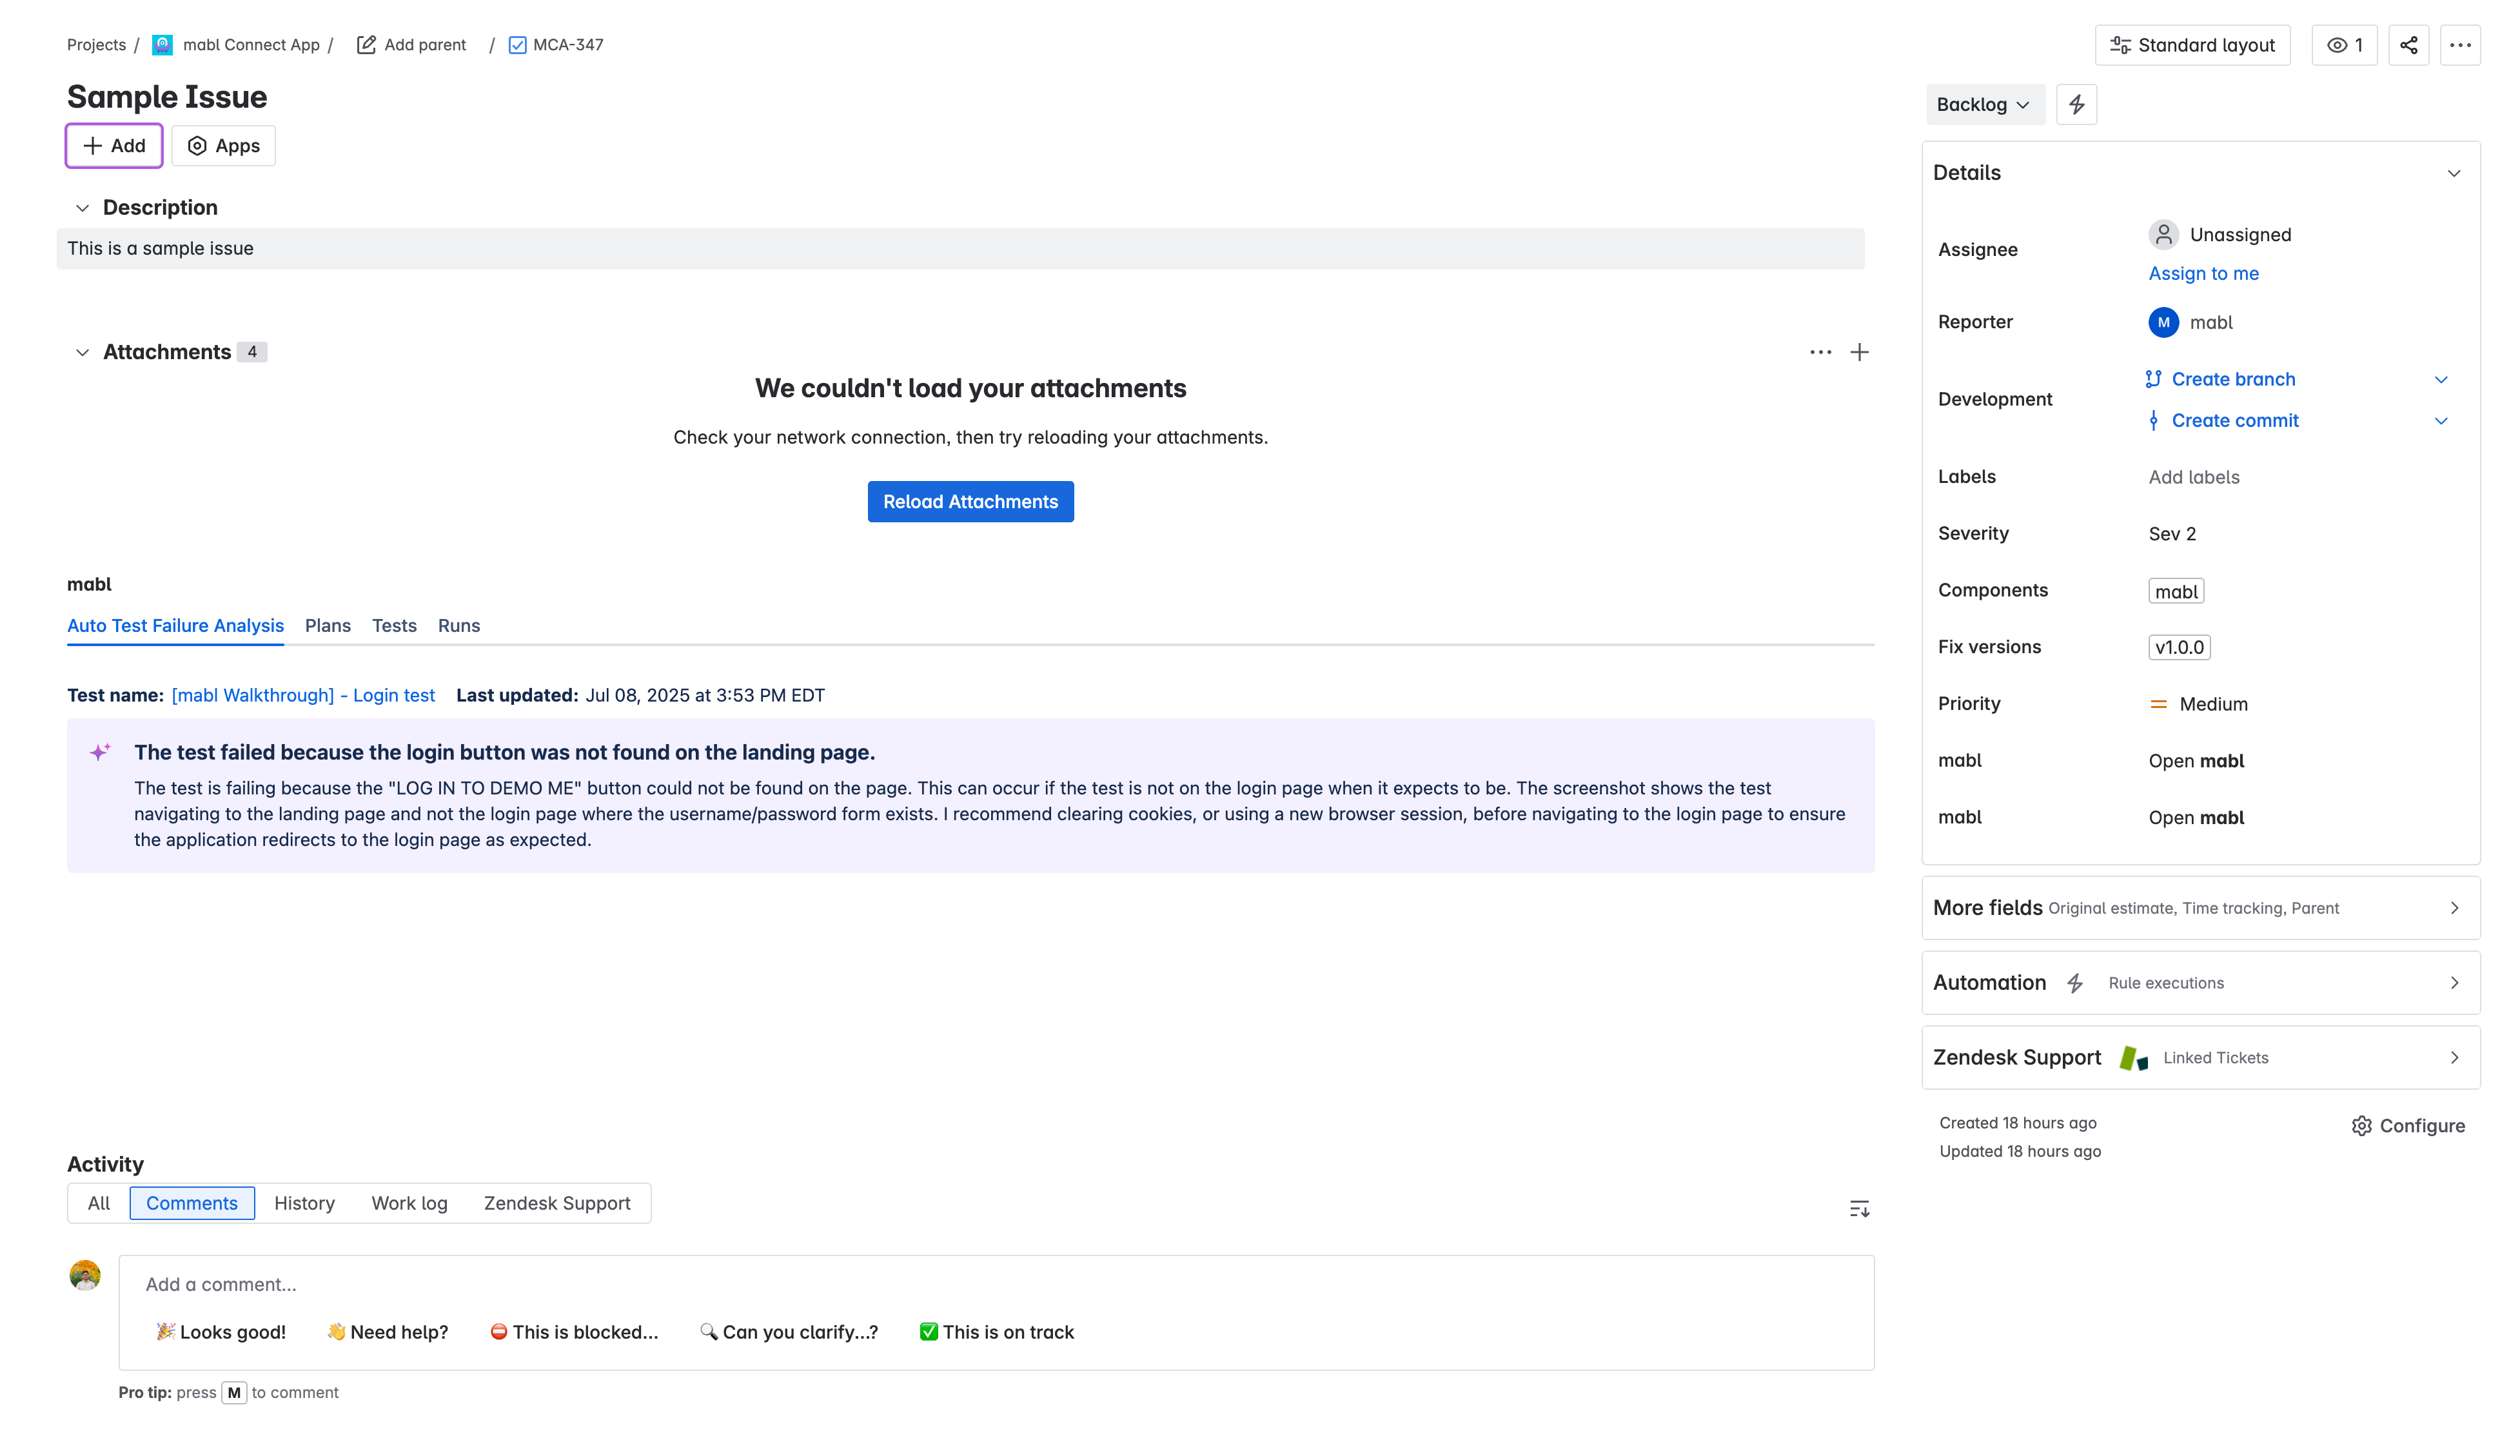Click the v1.0.0 fix version tag

2179,647
